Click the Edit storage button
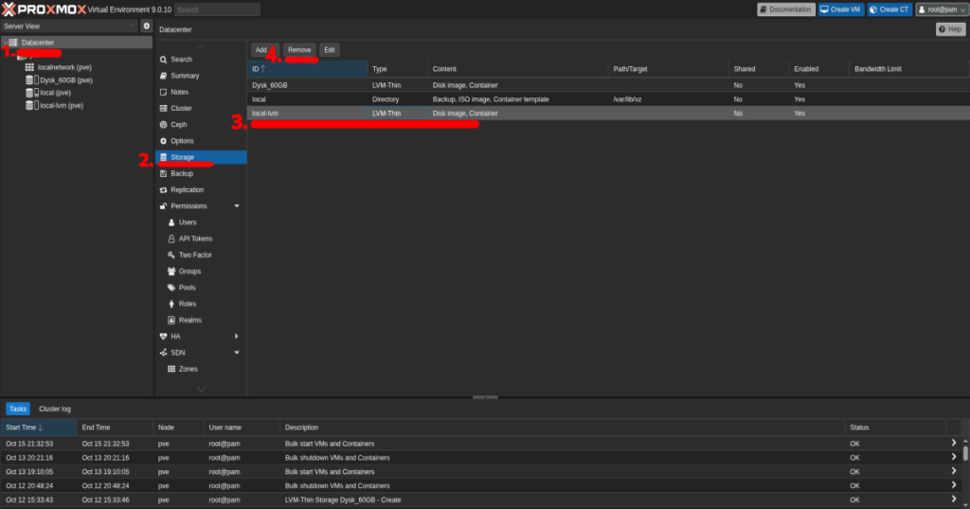 (330, 50)
